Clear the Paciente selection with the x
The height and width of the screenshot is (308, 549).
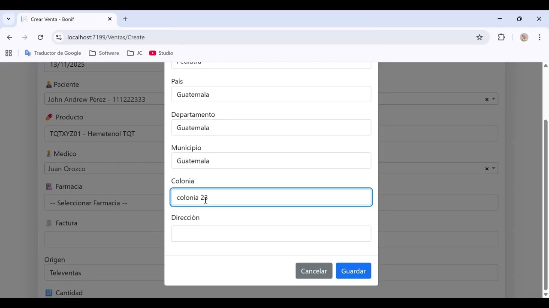487,99
